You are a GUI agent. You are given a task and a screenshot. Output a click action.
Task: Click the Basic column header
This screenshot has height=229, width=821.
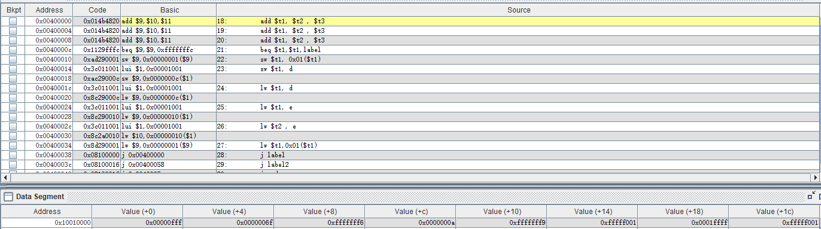(x=169, y=10)
